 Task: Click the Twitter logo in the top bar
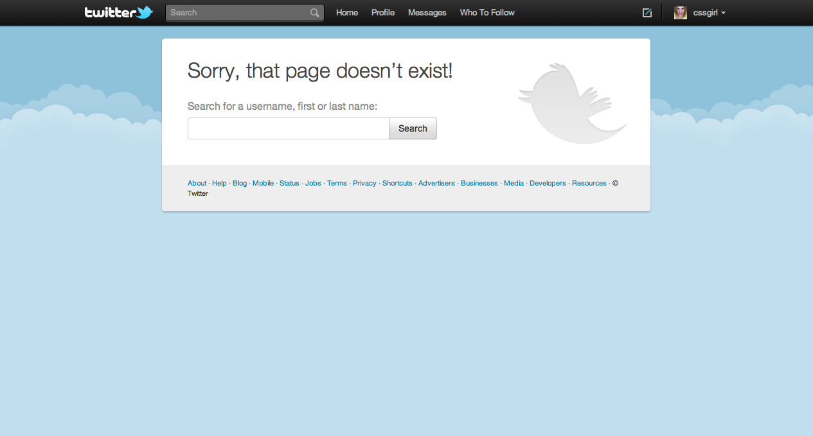click(119, 12)
